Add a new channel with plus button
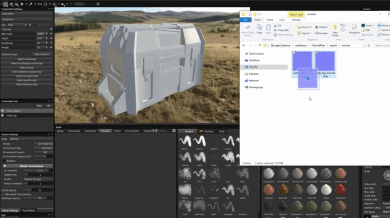The width and height of the screenshot is (390, 218). [51, 29]
